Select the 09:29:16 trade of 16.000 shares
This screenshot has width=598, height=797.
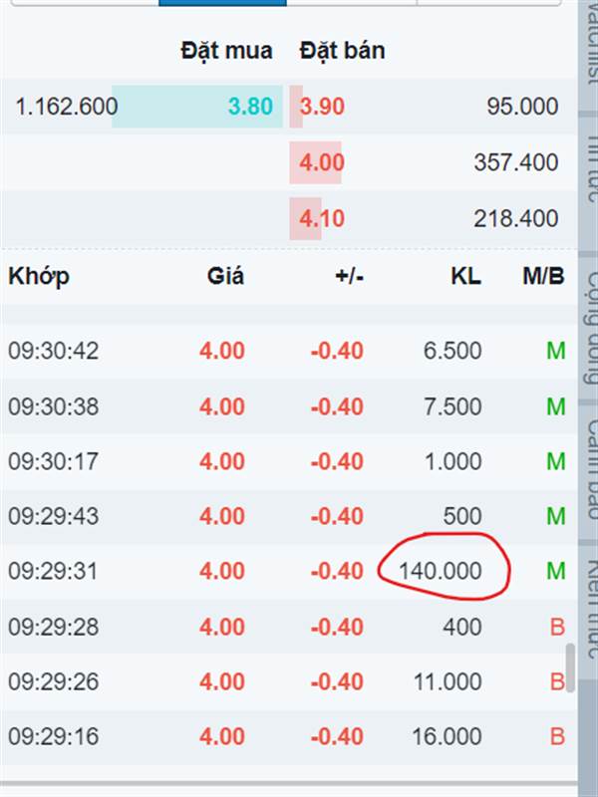288,736
